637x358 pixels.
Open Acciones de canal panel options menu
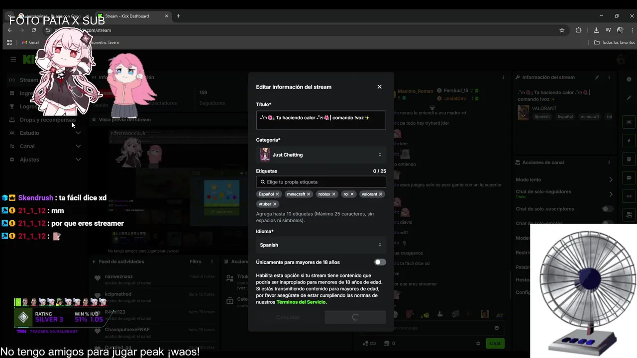point(609,163)
